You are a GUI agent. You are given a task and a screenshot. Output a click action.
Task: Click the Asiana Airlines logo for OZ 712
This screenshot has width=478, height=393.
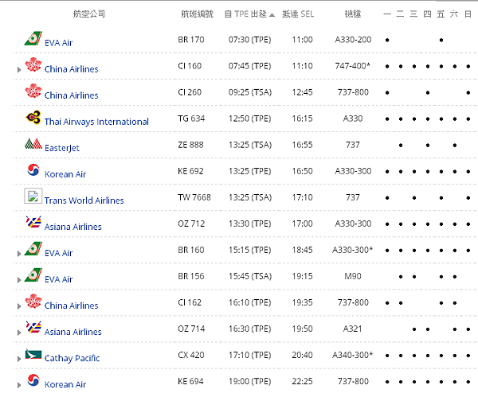click(x=33, y=223)
